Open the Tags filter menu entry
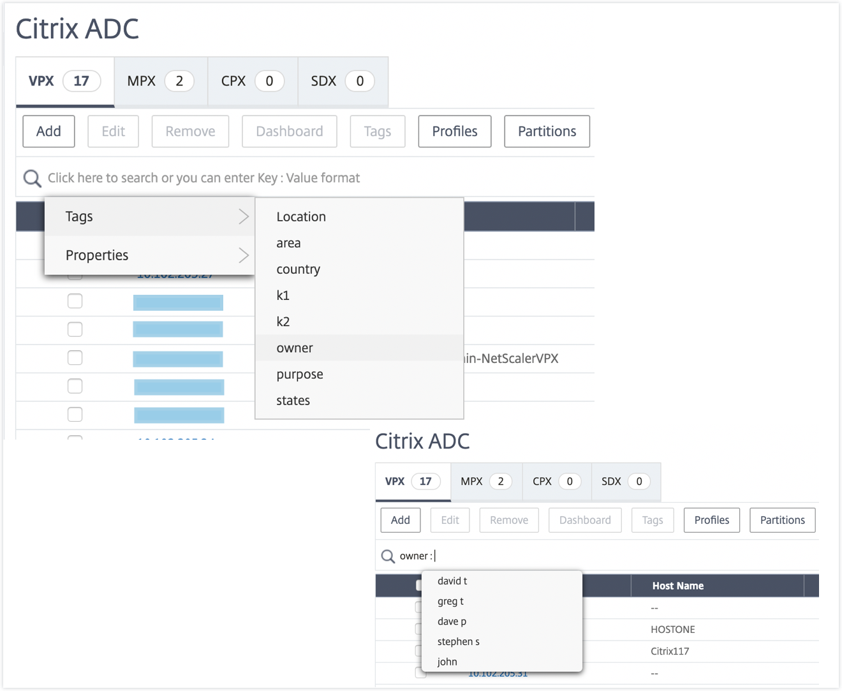Viewport: 842px width, 691px height. point(149,216)
